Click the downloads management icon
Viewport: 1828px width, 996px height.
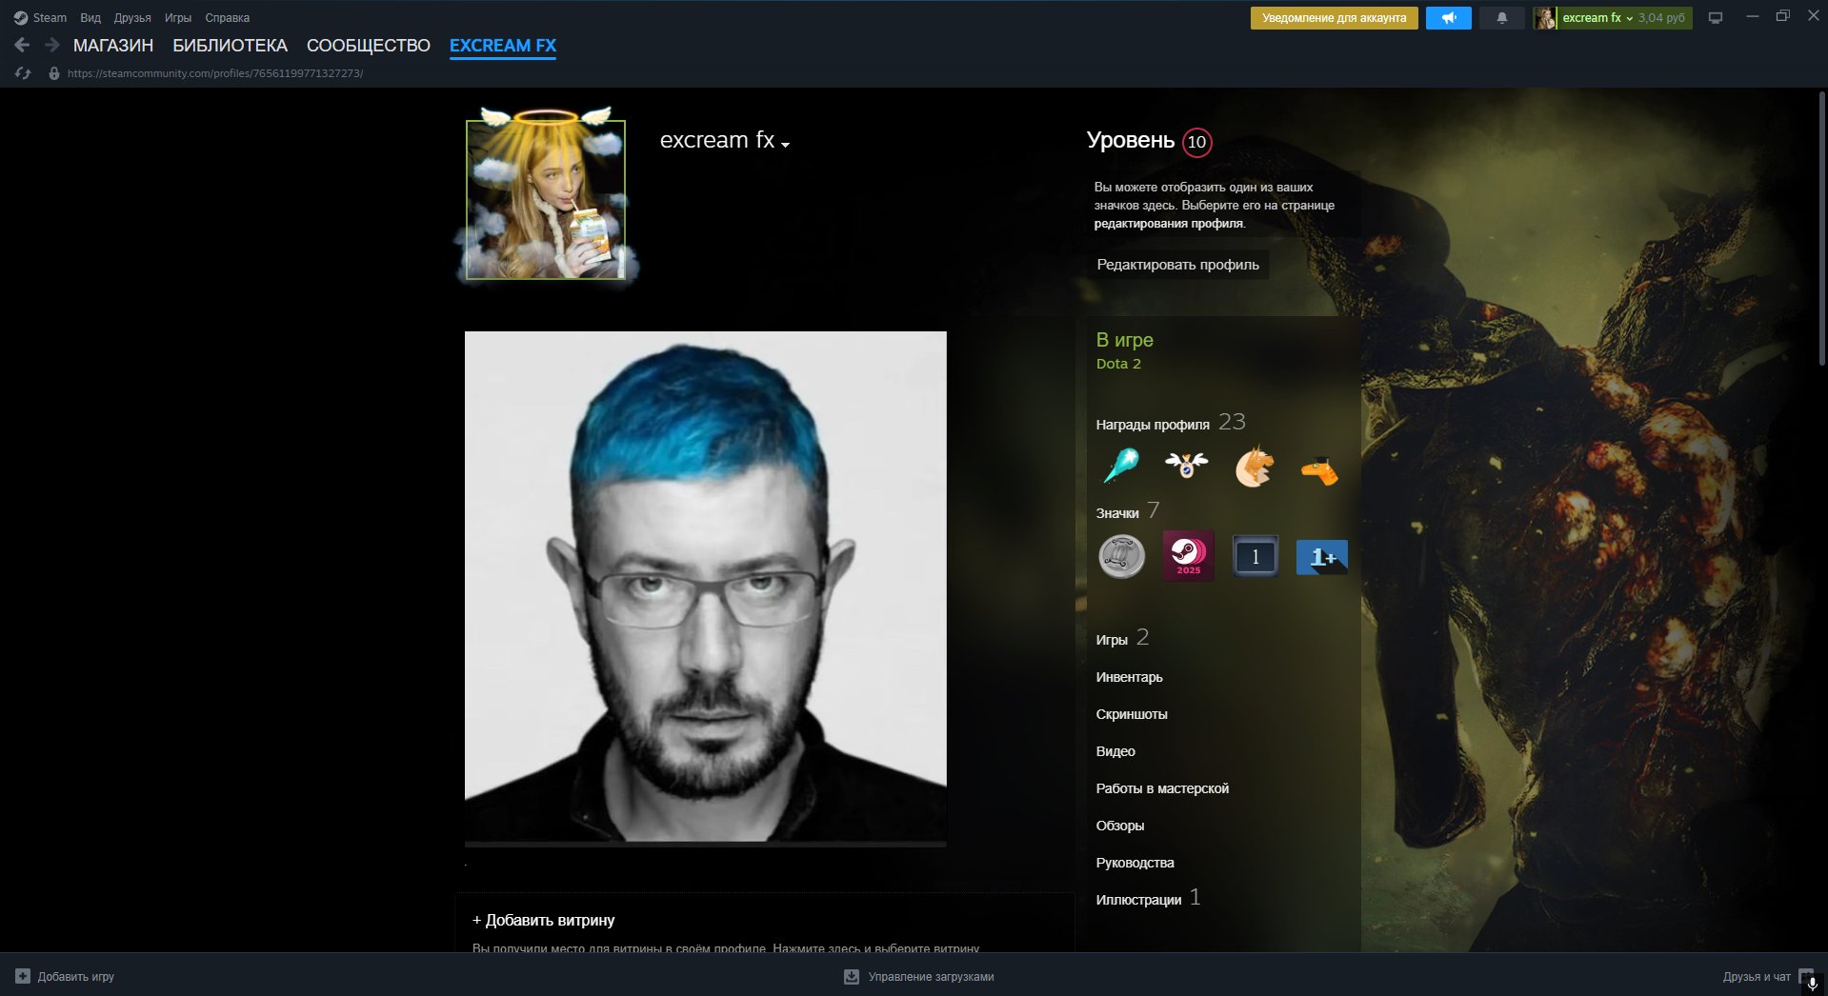pyautogui.click(x=852, y=976)
